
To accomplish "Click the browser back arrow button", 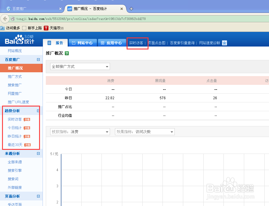I will tap(5, 19).
